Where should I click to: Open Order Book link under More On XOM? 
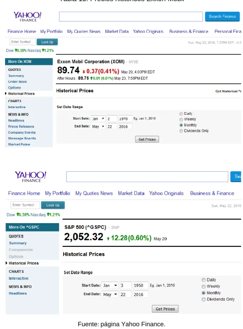17,82
